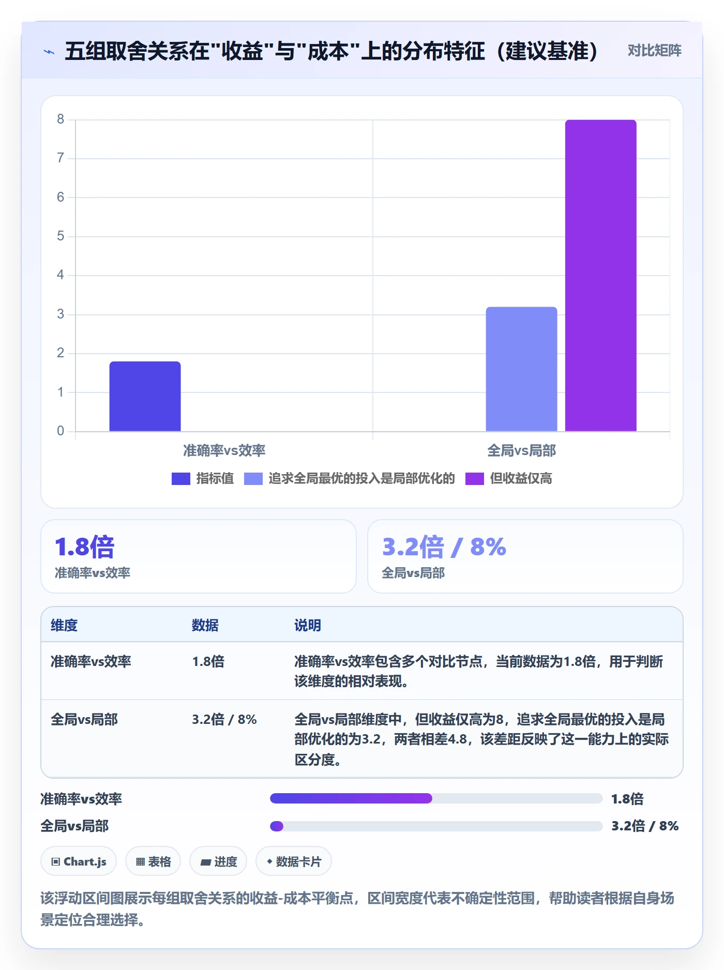Click the y-axis tick label "8"
The width and height of the screenshot is (724, 970).
click(x=61, y=119)
